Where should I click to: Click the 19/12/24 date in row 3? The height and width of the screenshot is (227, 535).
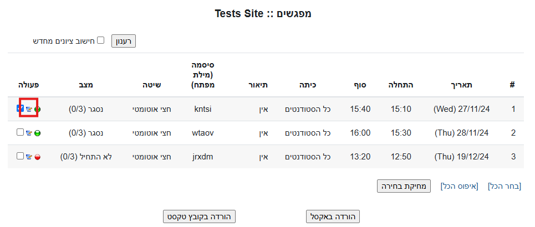click(461, 157)
